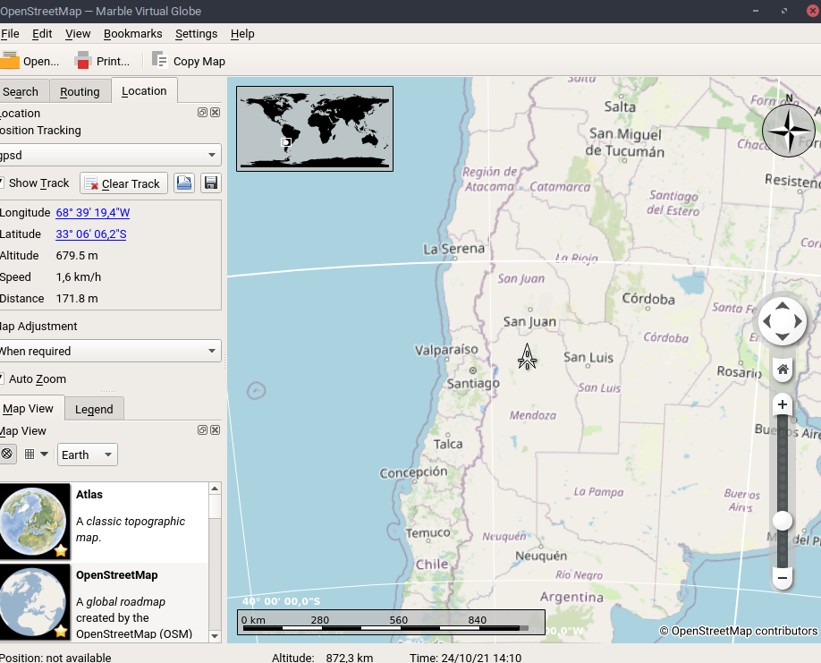
Task: Click the Copy Map toolbar icon
Action: pyautogui.click(x=160, y=61)
